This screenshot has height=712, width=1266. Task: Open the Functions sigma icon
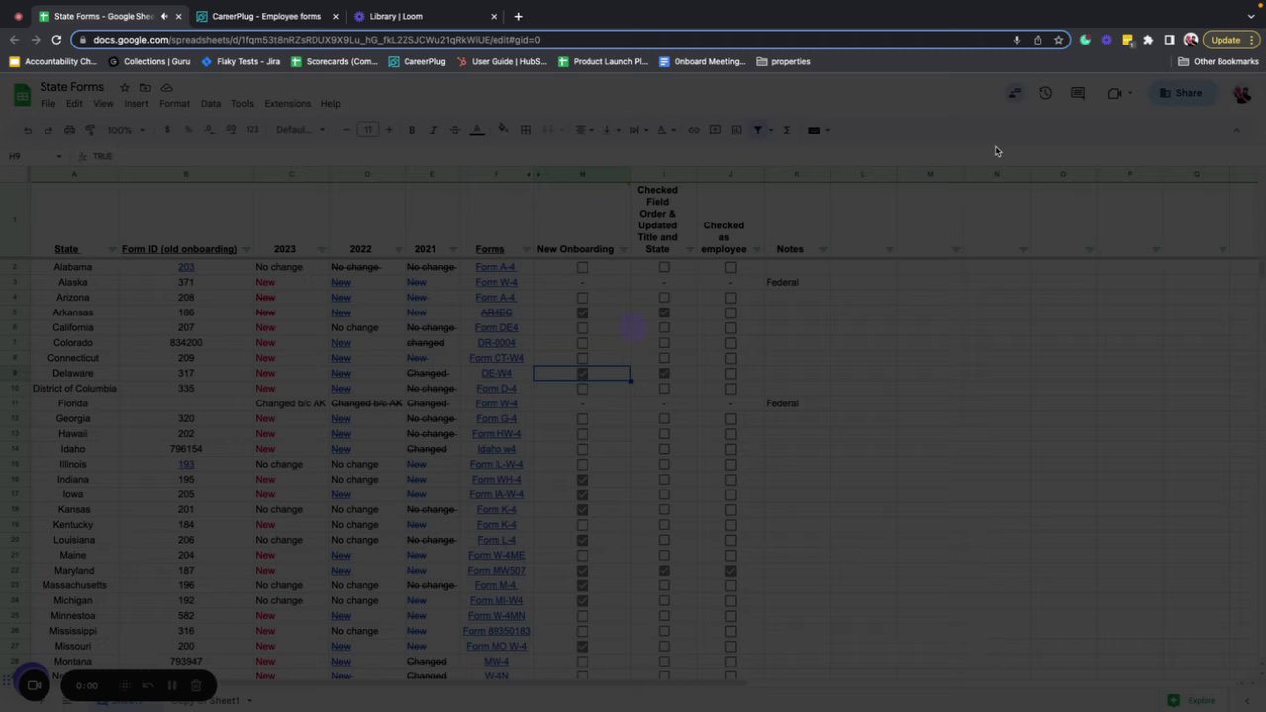787,130
